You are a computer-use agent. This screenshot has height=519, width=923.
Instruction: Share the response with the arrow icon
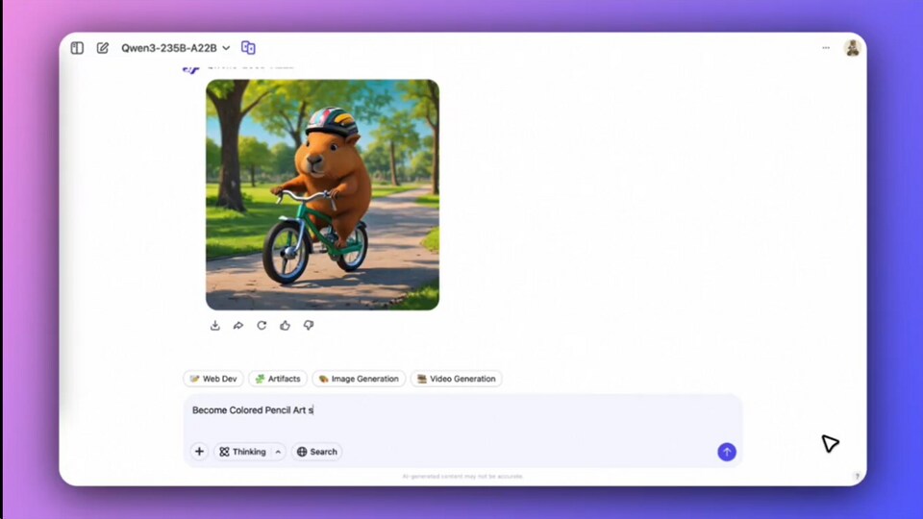[x=238, y=326]
